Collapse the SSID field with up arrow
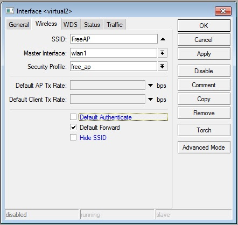 pyautogui.click(x=163, y=39)
